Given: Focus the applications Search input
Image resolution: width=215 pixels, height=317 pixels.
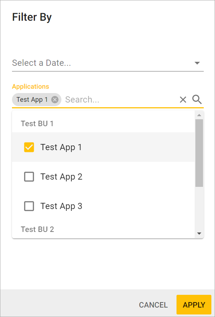Looking at the screenshot, I should tap(120, 100).
